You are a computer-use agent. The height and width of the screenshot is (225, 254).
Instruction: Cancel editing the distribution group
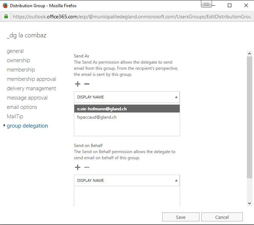point(222,217)
